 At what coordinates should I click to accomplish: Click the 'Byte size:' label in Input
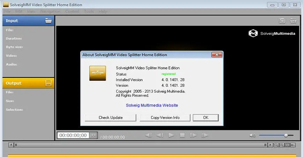14,47
